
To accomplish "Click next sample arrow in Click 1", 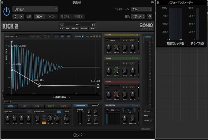I will pos(127,40).
